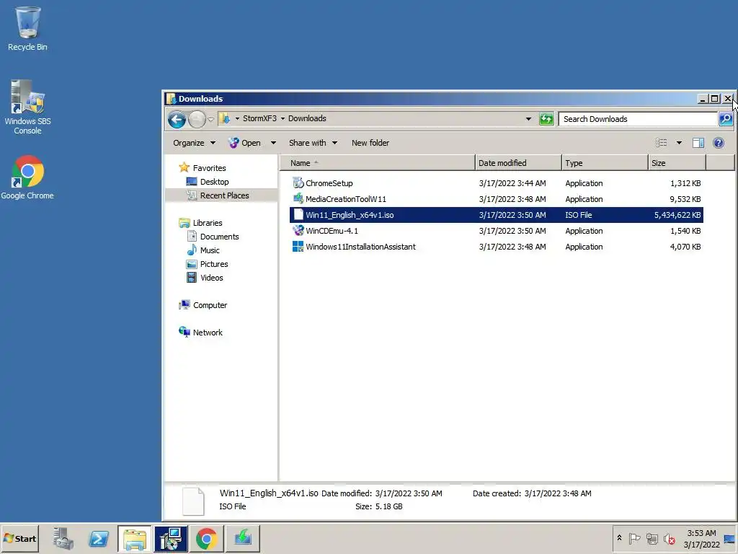This screenshot has height=554, width=738.
Task: Open the recent pages dropdown arrow
Action: click(211, 120)
